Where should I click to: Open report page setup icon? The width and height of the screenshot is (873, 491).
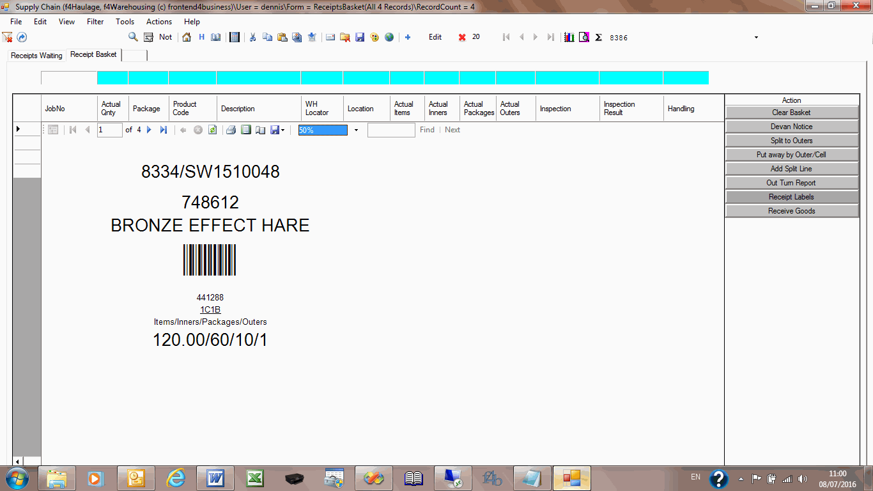click(260, 130)
